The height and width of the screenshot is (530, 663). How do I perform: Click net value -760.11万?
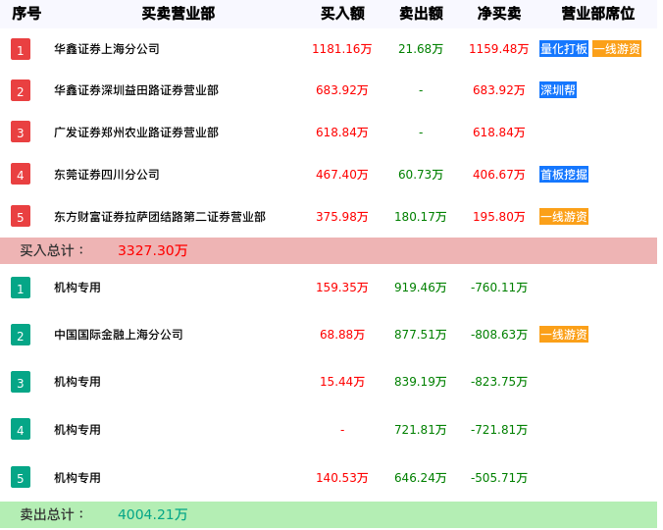pos(499,288)
